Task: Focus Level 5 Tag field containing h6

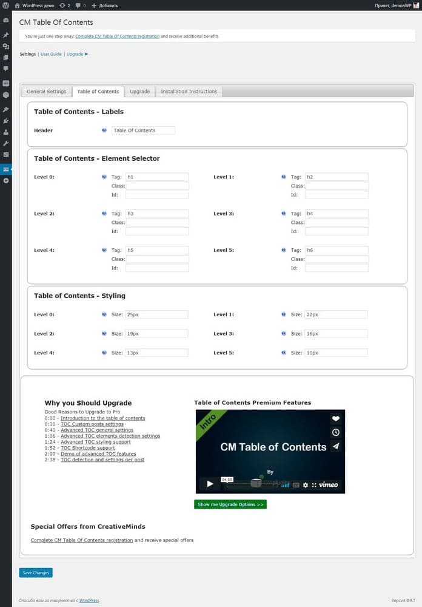Action: 337,250
